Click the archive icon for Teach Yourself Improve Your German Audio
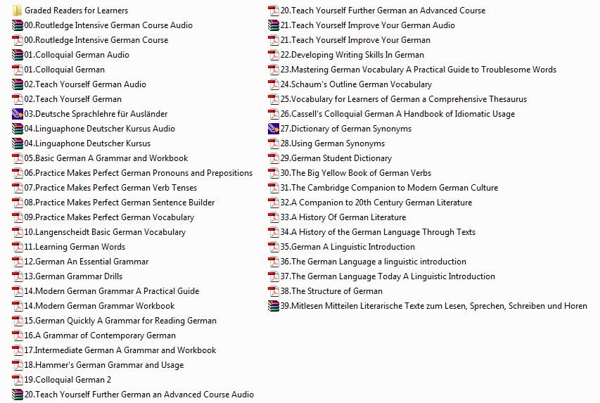600x403 pixels. pos(274,25)
